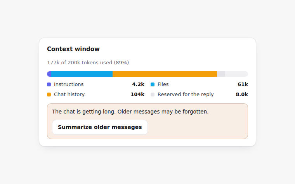The width and height of the screenshot is (295, 184).
Task: Select the blue files bar segment
Action: [x=82, y=74]
